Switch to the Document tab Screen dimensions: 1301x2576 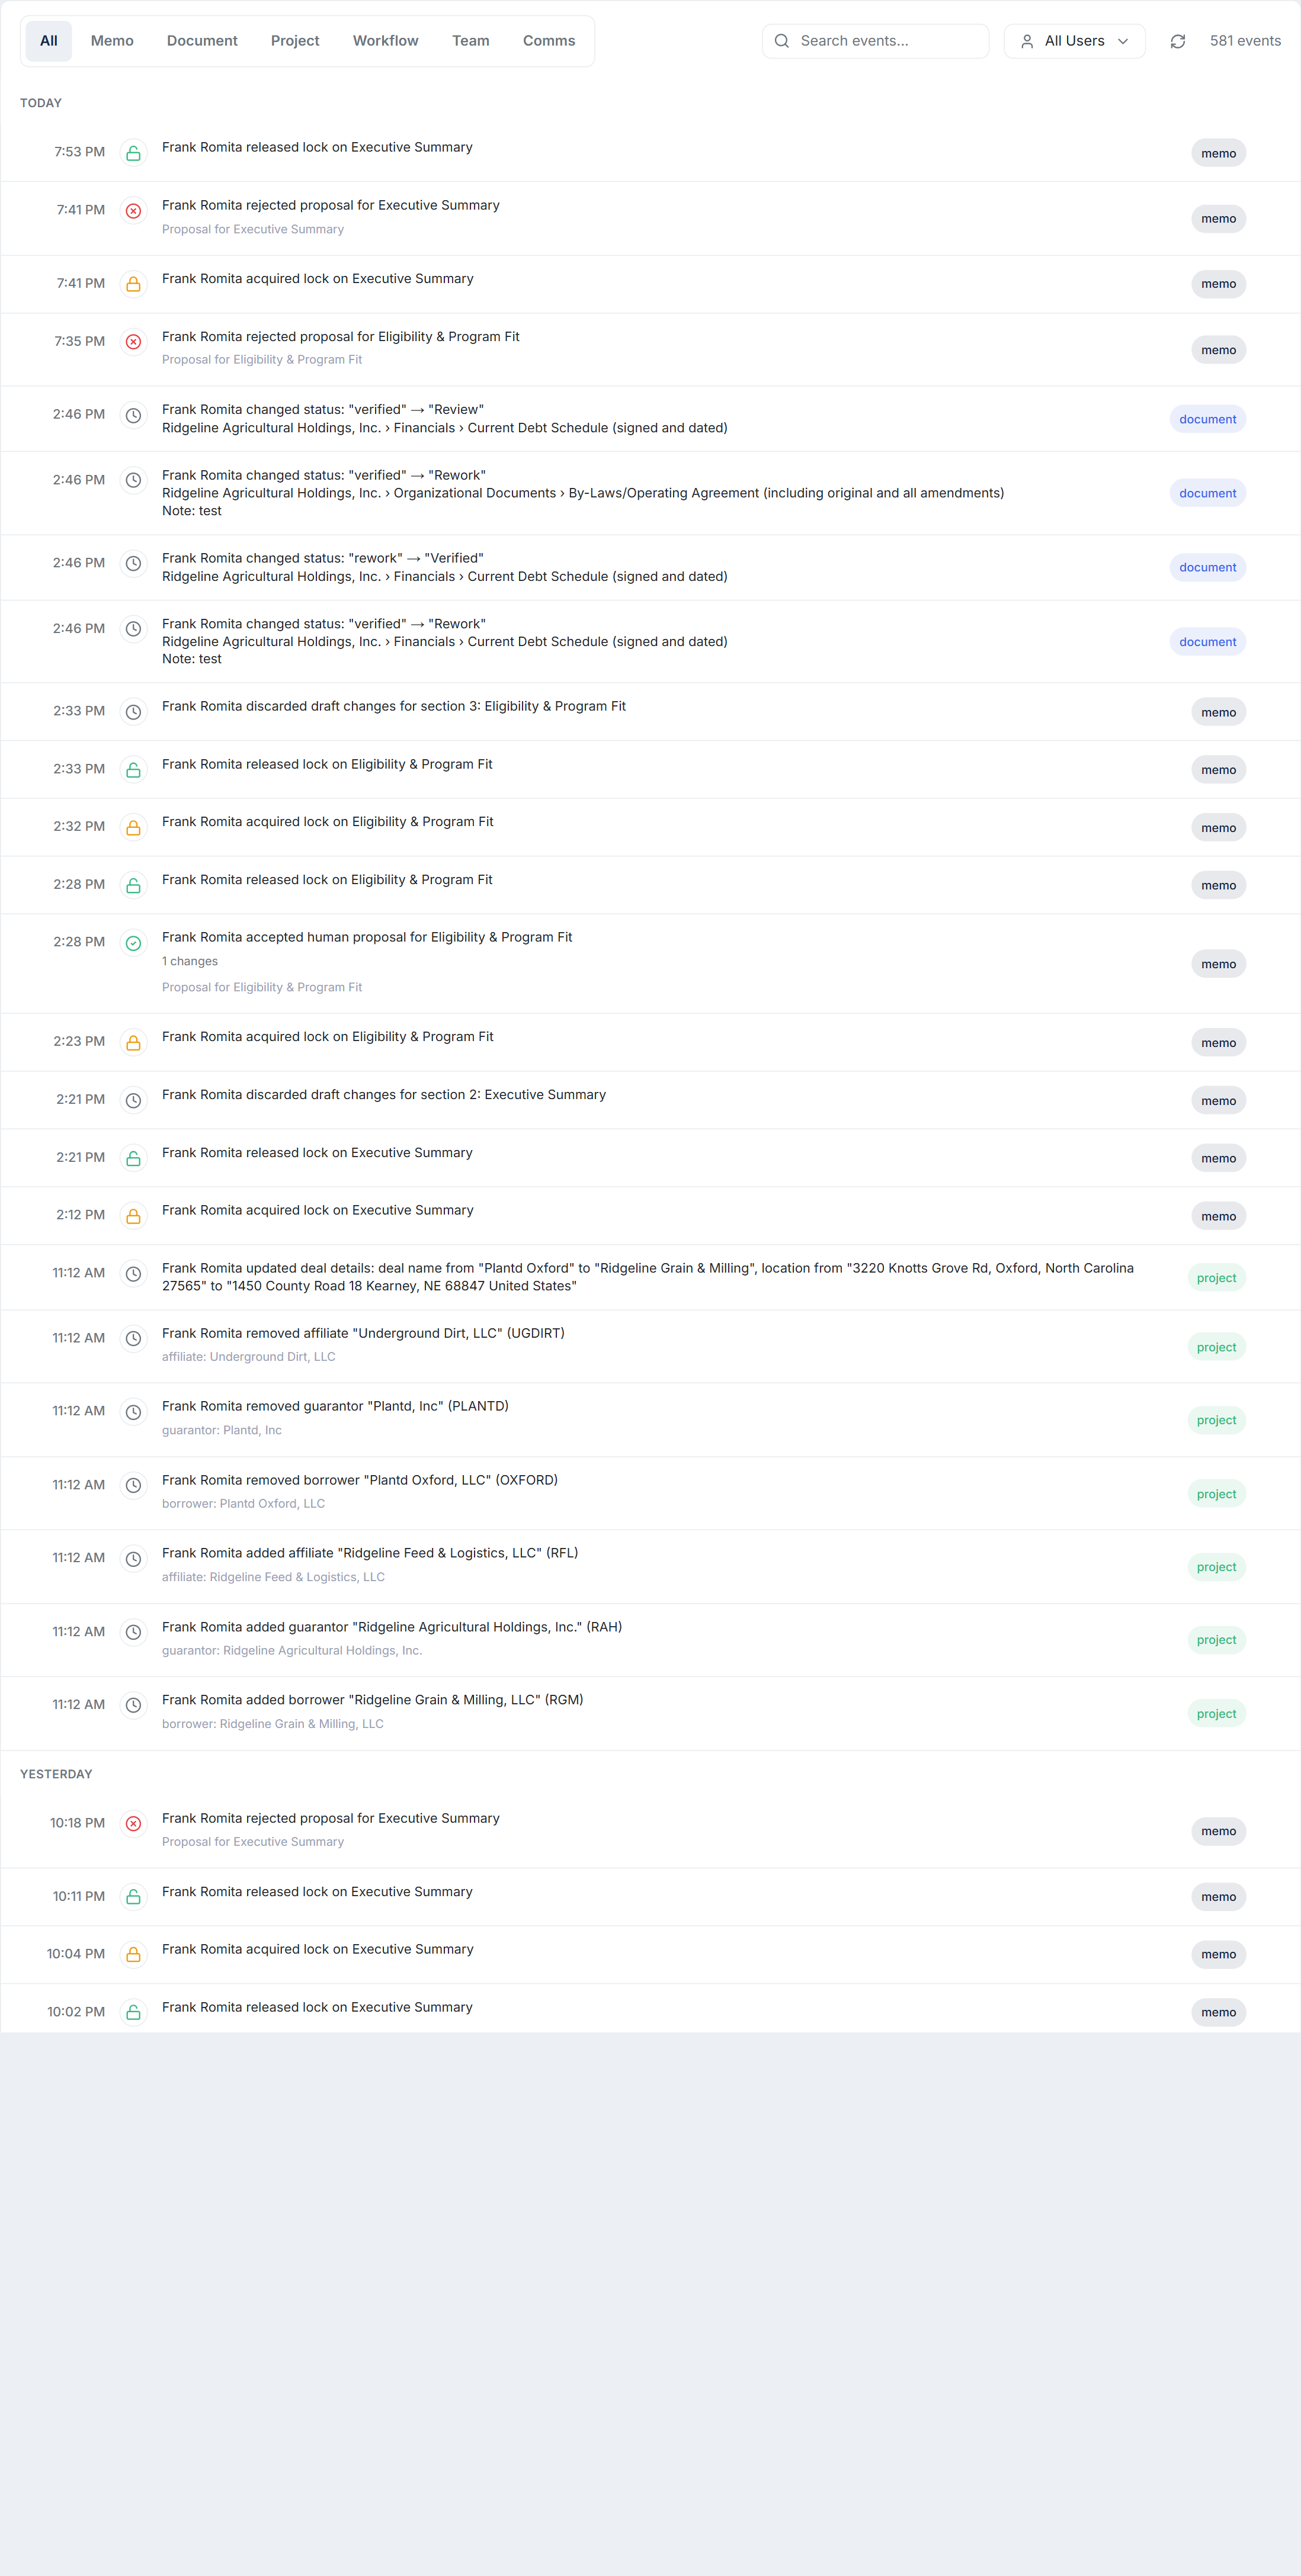pyautogui.click(x=201, y=41)
